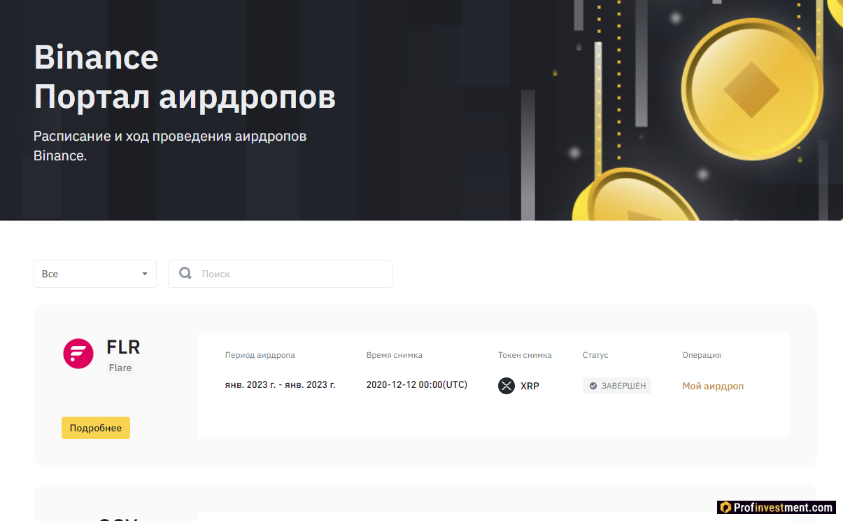Click the 'XRP' token text

530,386
